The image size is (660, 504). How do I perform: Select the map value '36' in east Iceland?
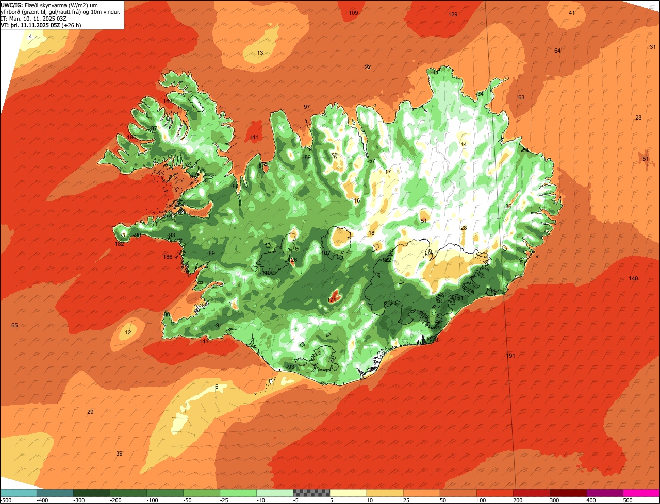(508, 206)
